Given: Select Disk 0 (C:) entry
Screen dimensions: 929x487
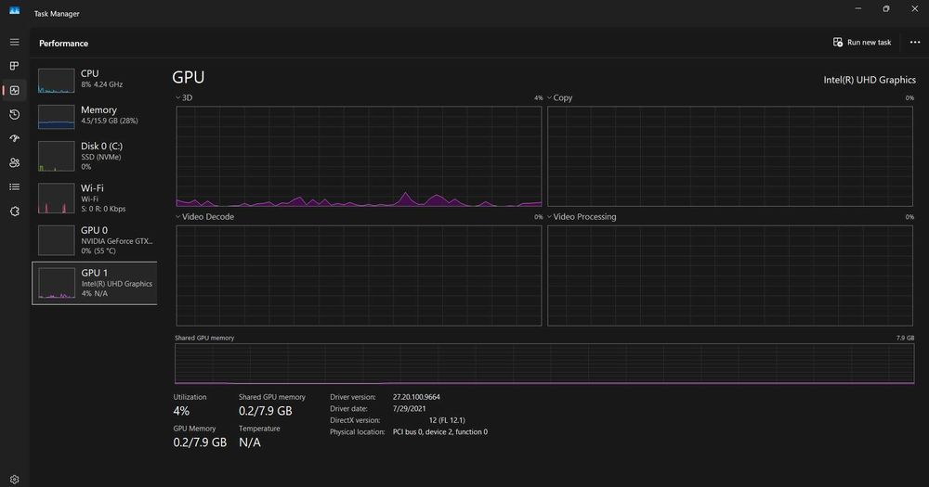Looking at the screenshot, I should click(95, 156).
